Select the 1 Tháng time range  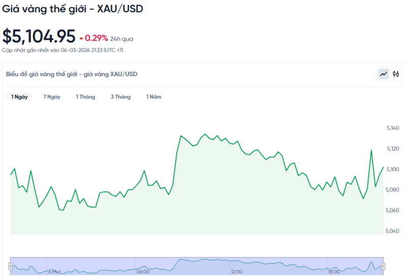tap(85, 97)
